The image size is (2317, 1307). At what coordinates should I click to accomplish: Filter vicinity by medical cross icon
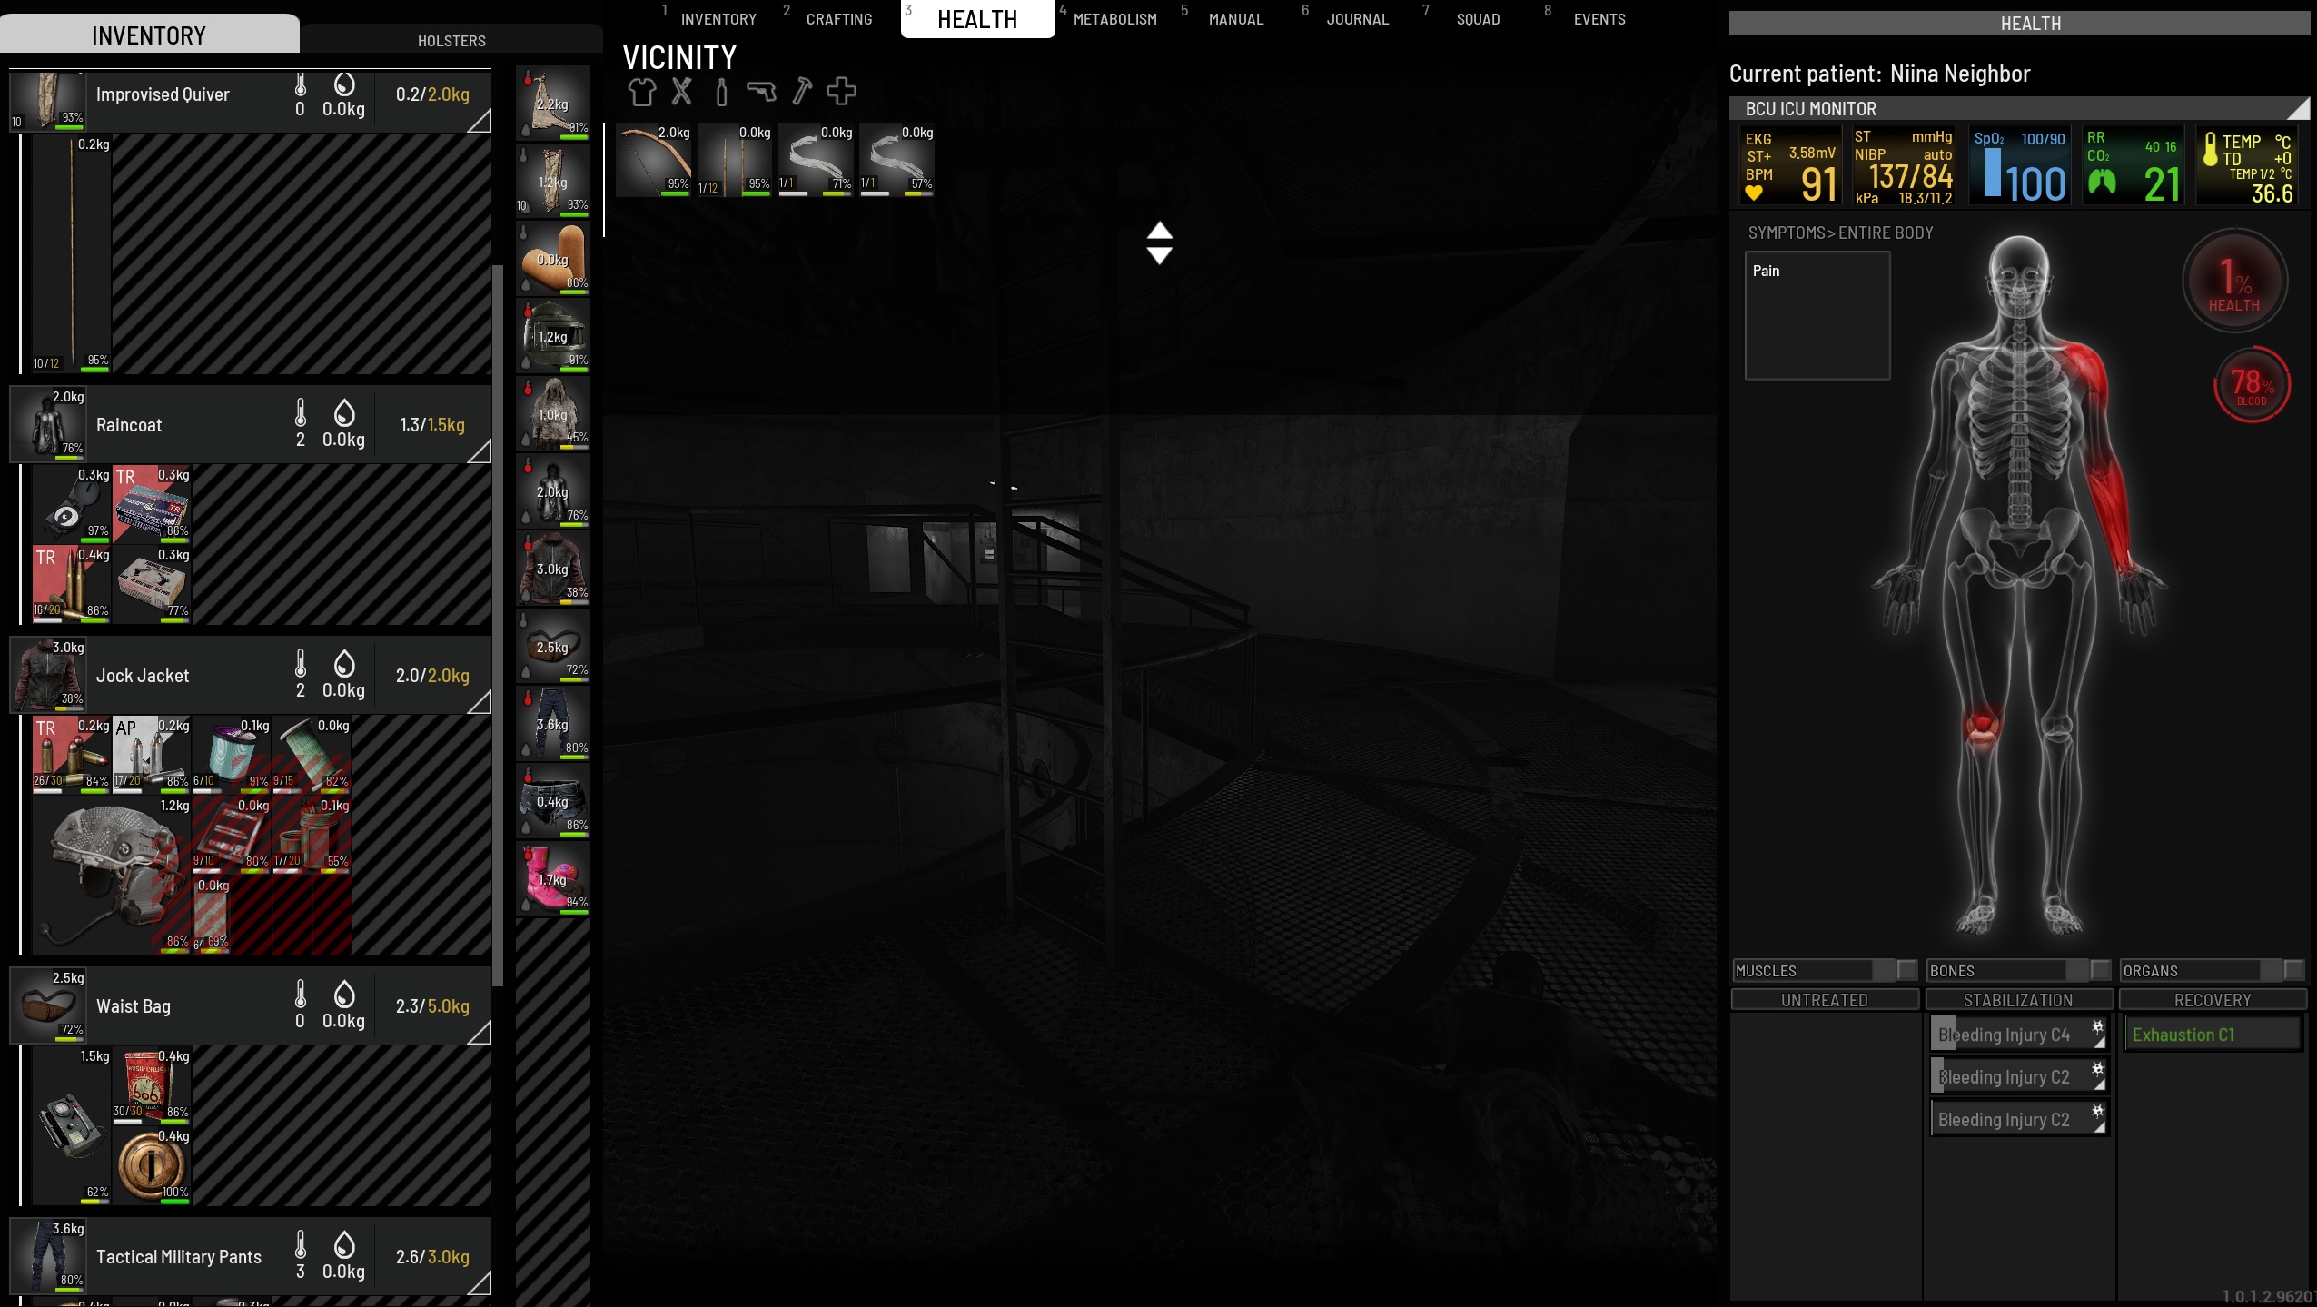pyautogui.click(x=841, y=91)
